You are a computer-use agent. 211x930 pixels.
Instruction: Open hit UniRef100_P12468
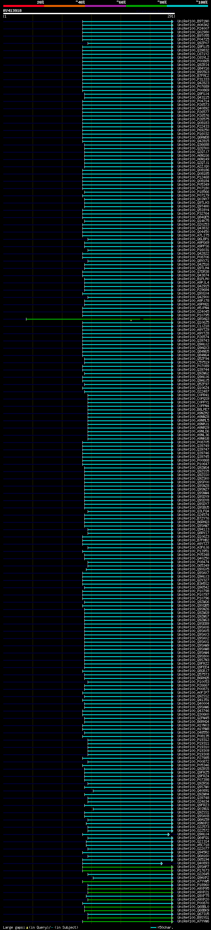click(193, 177)
